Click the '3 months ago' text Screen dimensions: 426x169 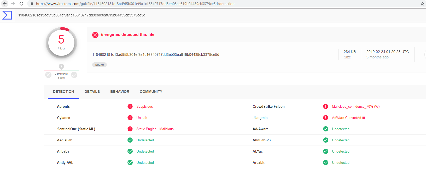[x=377, y=57]
